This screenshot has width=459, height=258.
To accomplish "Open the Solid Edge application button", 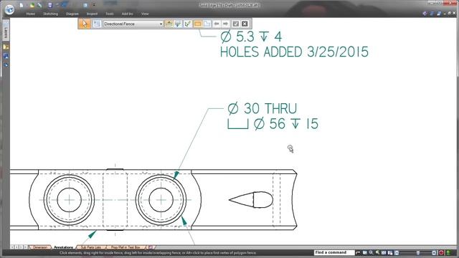I will [9, 9].
